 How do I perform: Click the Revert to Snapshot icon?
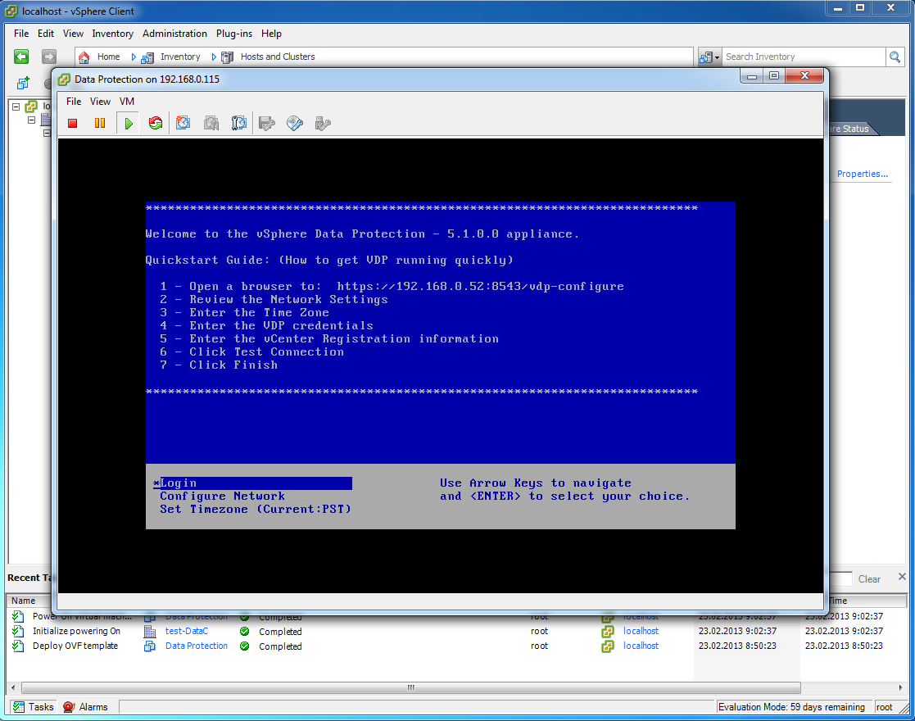[x=211, y=123]
